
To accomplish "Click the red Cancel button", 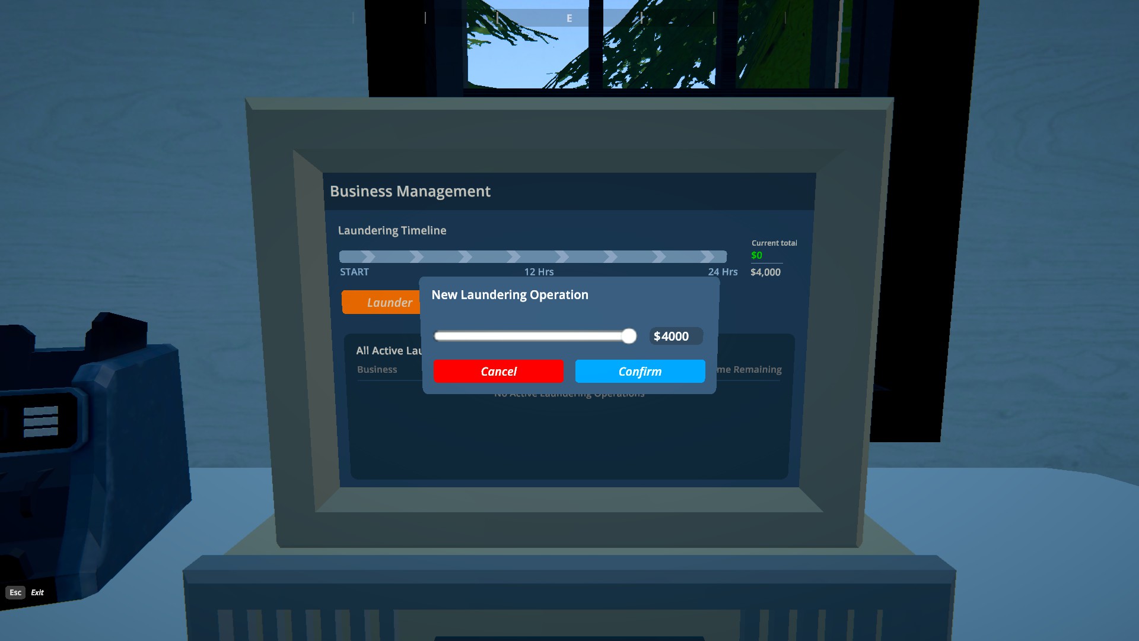I will tap(498, 371).
